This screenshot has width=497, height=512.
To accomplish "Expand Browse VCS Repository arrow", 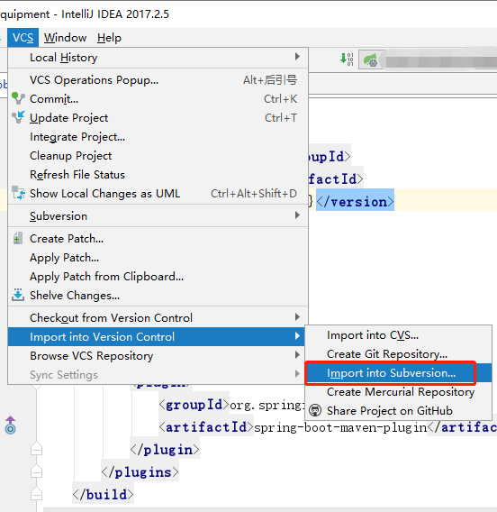I will (x=297, y=355).
